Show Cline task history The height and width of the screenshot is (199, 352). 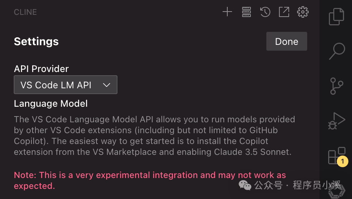265,12
